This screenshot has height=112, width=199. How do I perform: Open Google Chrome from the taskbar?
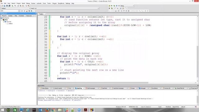click(x=53, y=110)
